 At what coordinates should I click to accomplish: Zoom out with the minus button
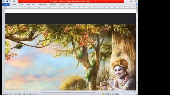click(121, 94)
